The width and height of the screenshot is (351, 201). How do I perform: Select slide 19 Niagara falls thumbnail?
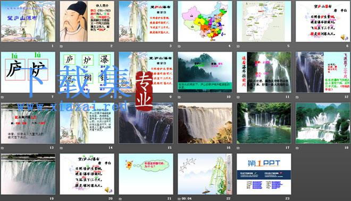point(28,174)
